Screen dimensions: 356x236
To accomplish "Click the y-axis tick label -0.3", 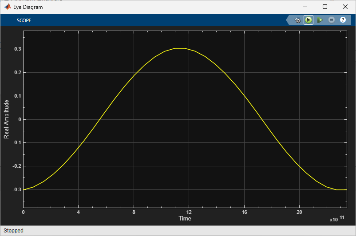I will point(17,189).
